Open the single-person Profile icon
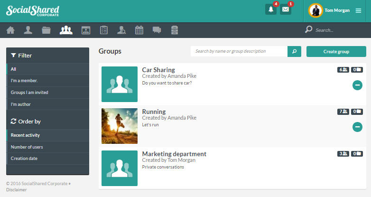Viewport: 371px width, 197px height. [28, 30]
